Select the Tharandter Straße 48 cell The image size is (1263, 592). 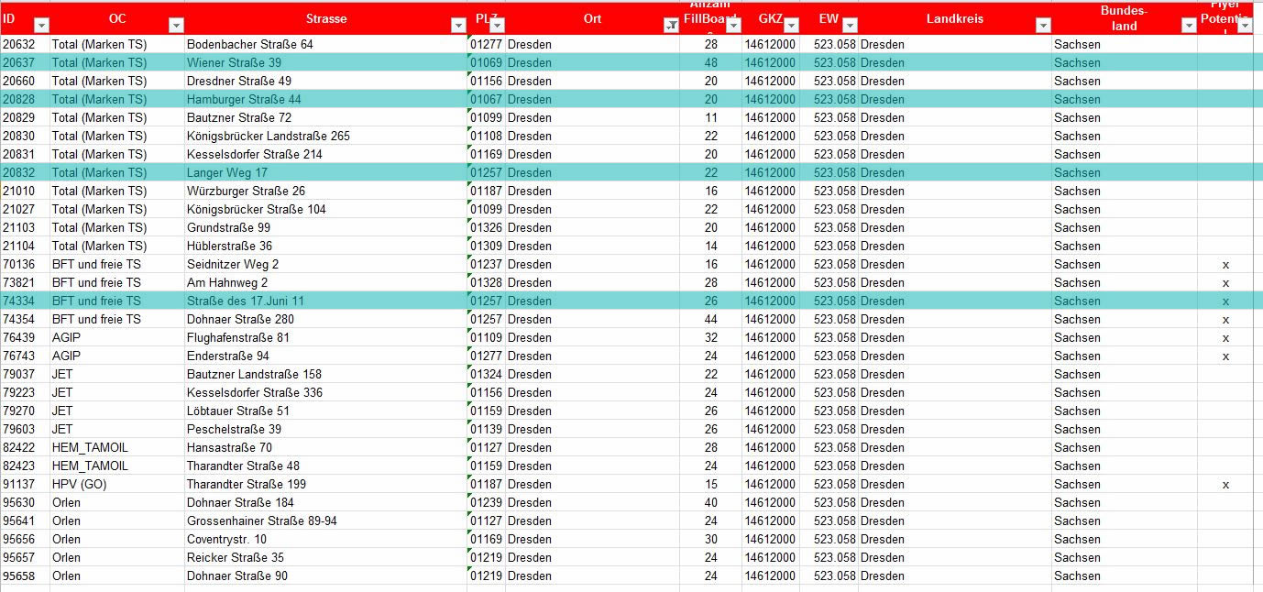point(325,466)
